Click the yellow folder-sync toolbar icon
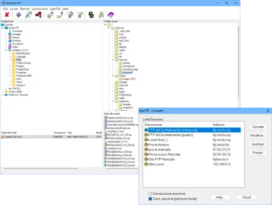This screenshot has height=205, width=272. pyautogui.click(x=80, y=15)
